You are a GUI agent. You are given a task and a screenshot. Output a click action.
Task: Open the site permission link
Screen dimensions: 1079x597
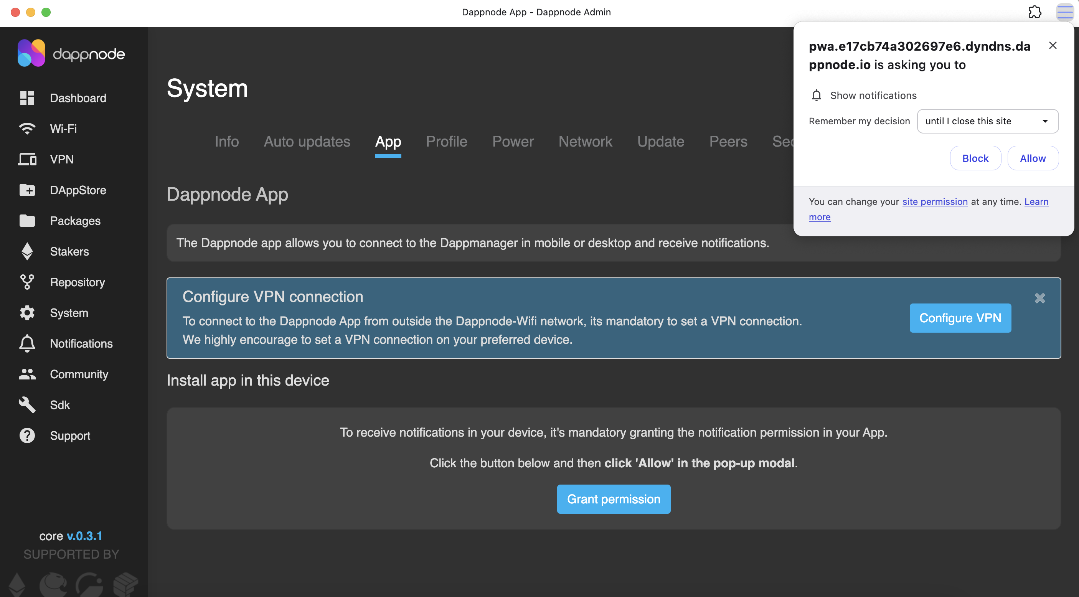pyautogui.click(x=934, y=202)
